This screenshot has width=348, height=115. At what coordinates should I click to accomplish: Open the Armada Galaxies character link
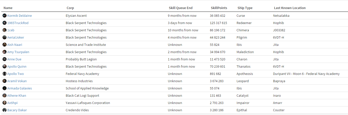19,88
